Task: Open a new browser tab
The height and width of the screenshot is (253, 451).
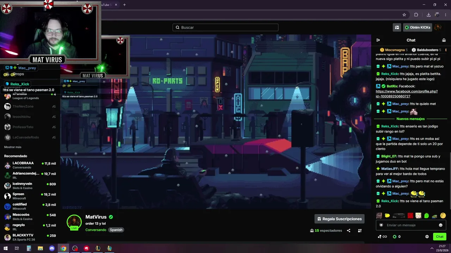Action: (x=124, y=5)
